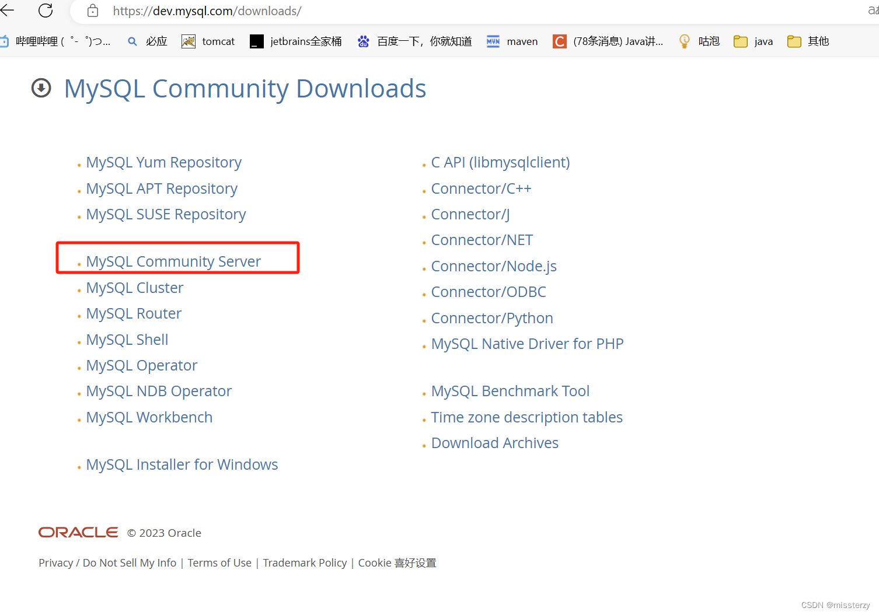Screen dimensions: 879x615
Task: Open C API (libmysqlclient) link
Action: click(500, 162)
